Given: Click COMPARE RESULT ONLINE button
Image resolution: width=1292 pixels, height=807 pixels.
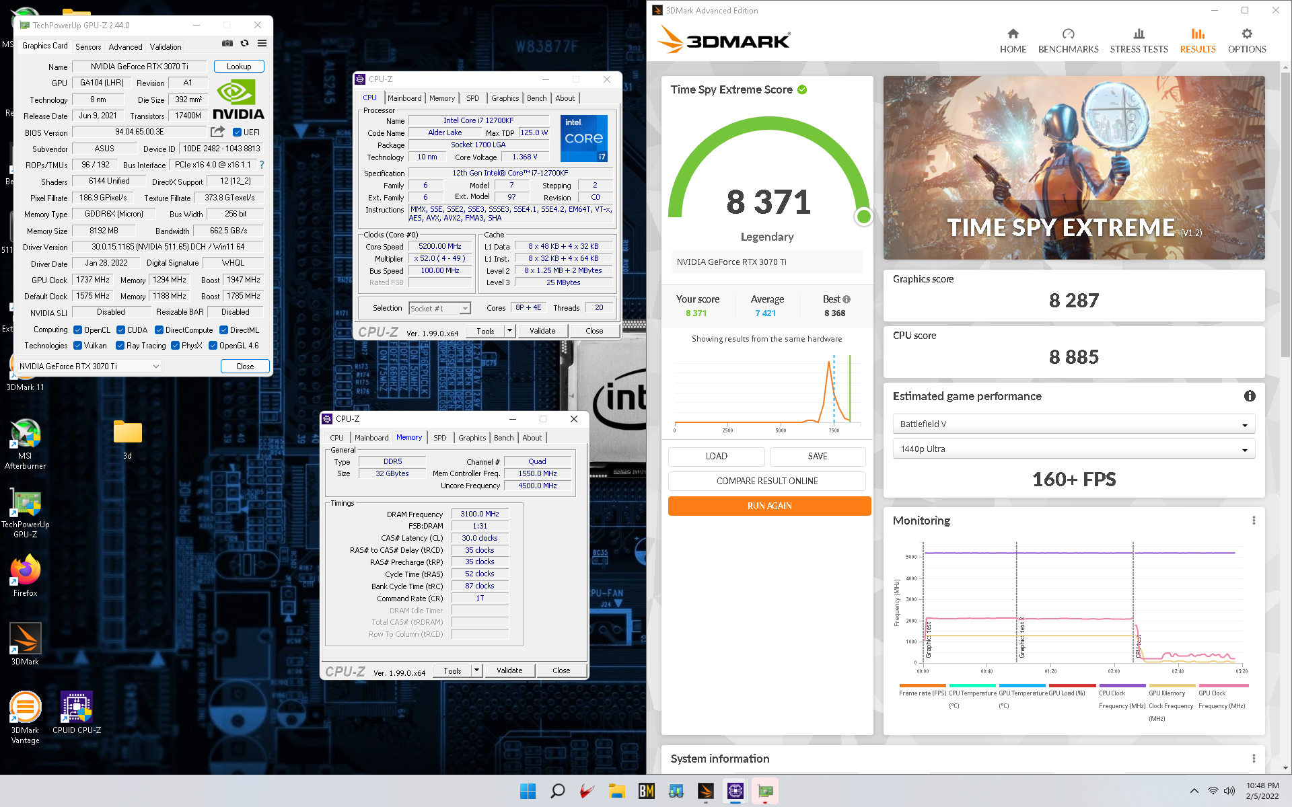Looking at the screenshot, I should click(767, 481).
